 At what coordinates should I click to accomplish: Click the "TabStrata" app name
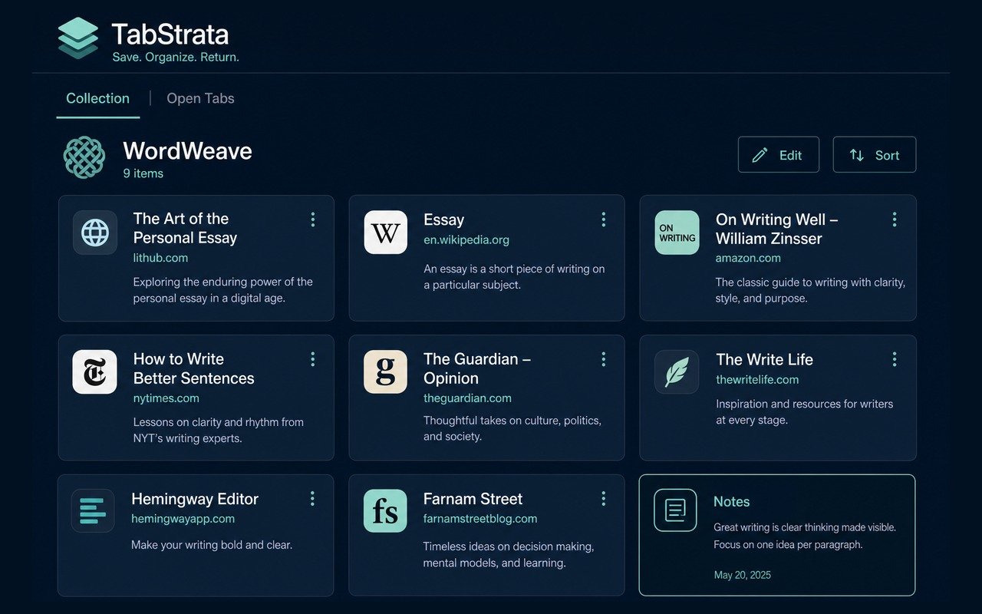(170, 35)
